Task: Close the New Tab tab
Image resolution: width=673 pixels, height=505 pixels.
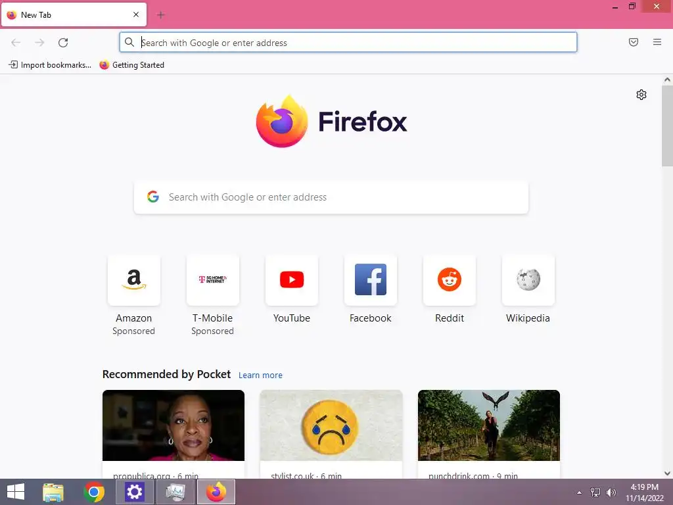Action: (136, 14)
